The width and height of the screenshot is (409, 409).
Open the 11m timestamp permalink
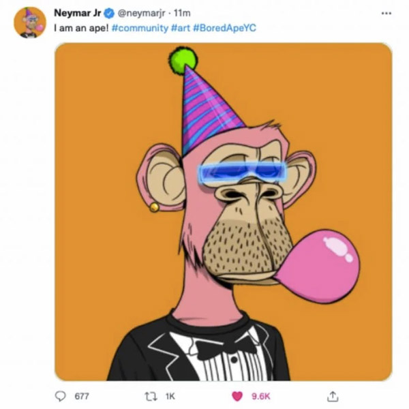(182, 13)
